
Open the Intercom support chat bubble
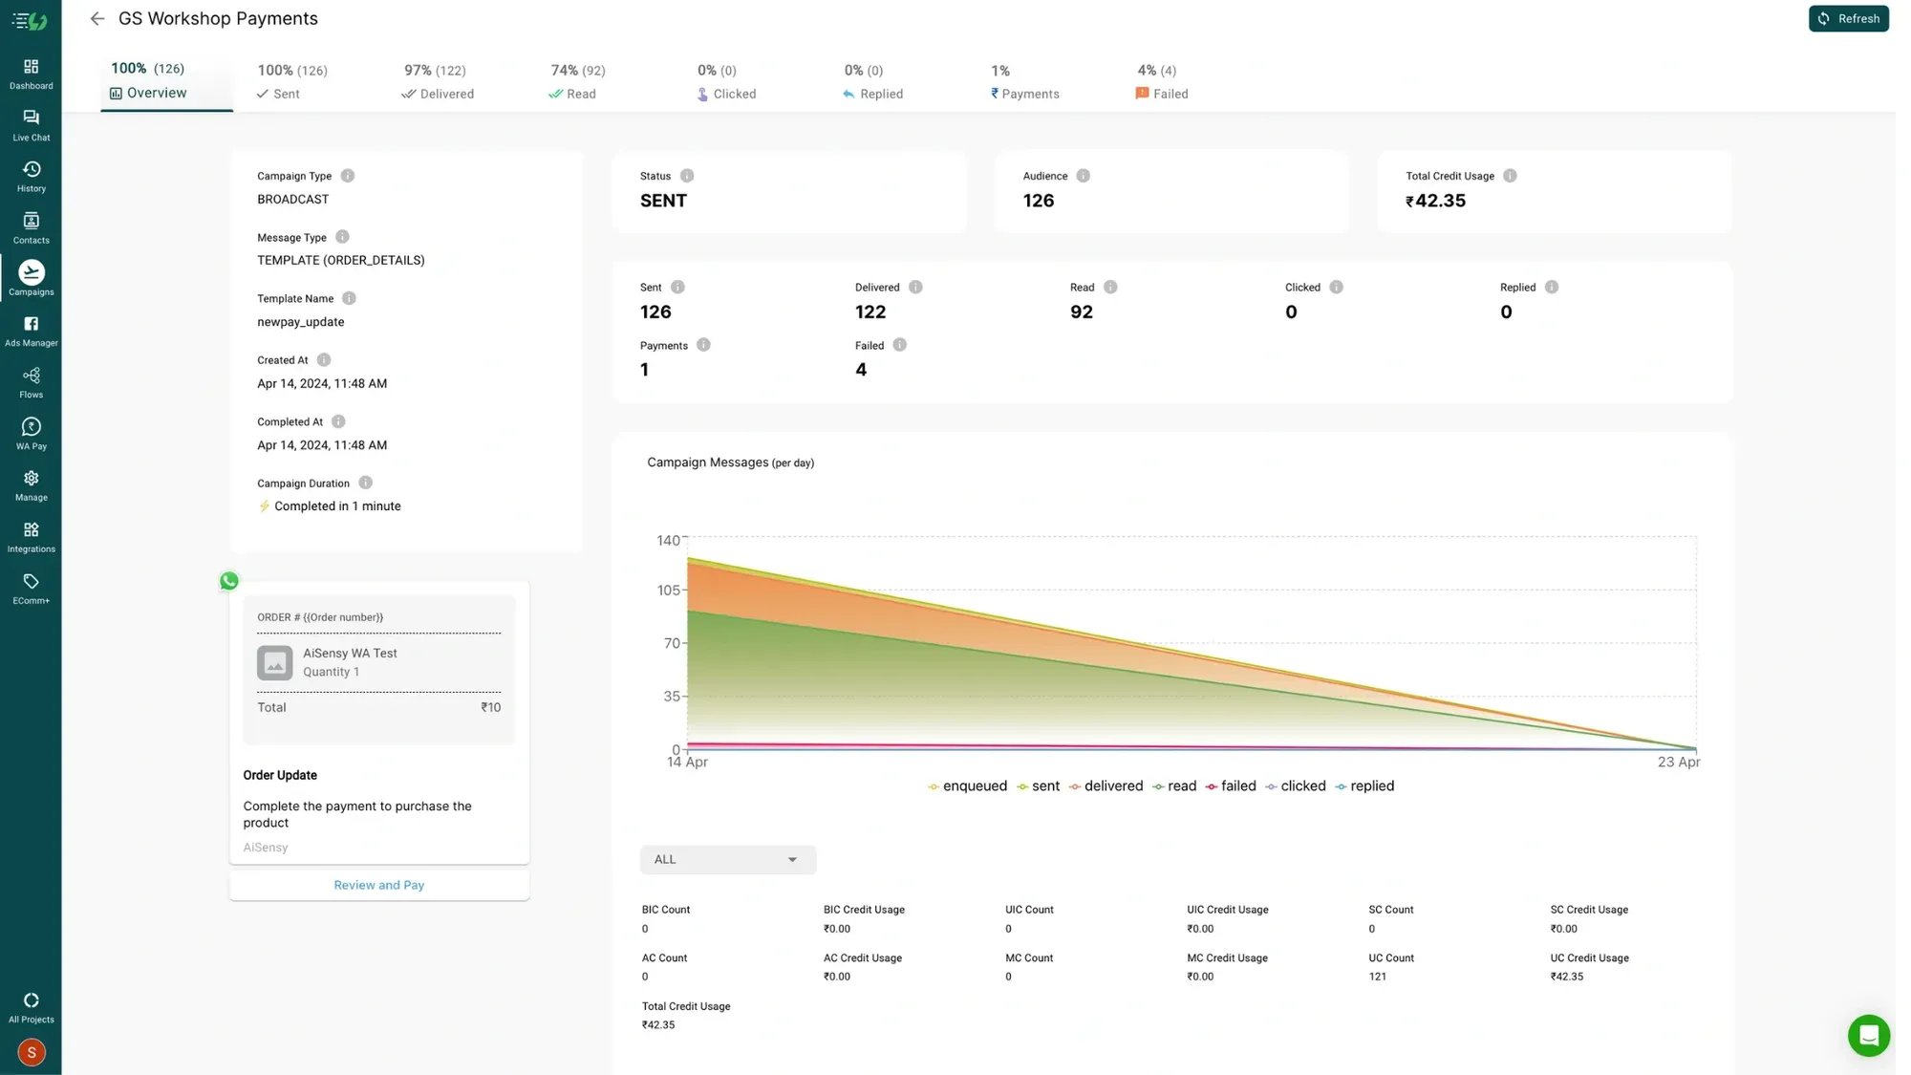pyautogui.click(x=1869, y=1035)
